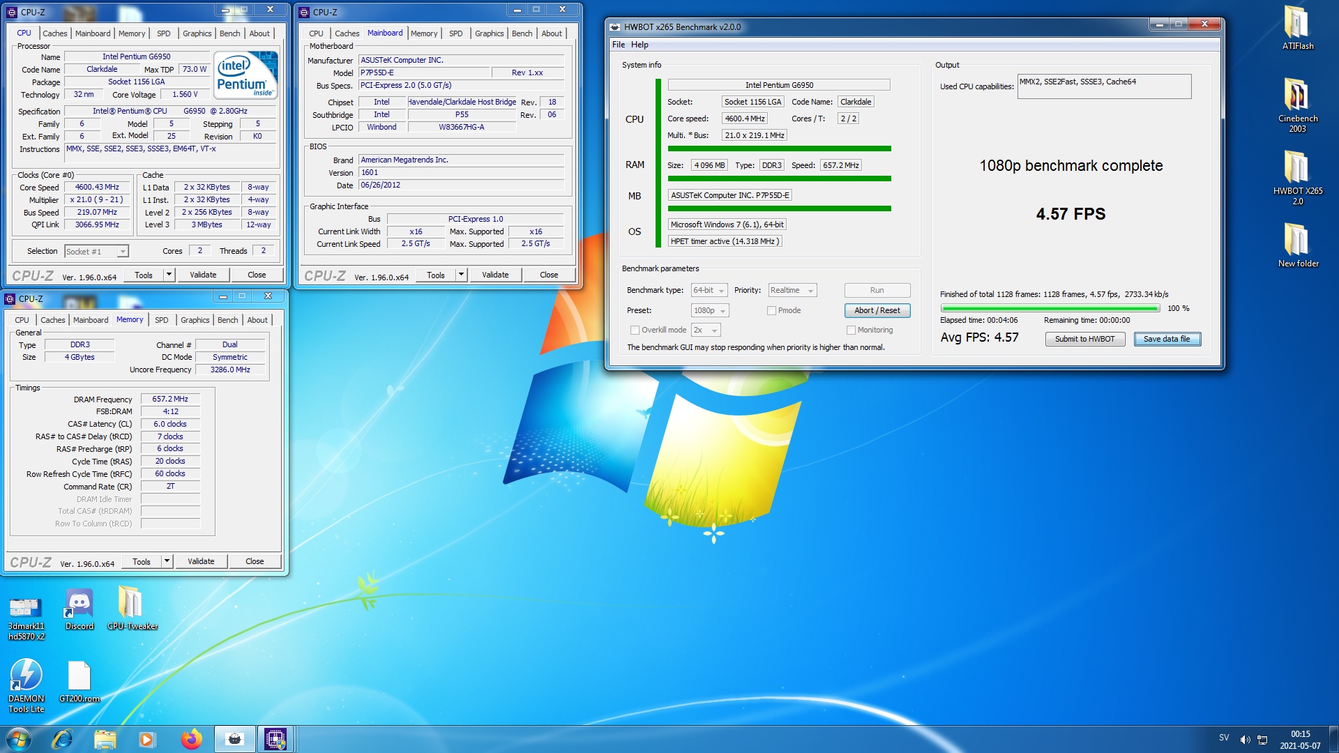The image size is (1339, 753).
Task: Launch the Discord desktop shortcut
Action: [80, 610]
